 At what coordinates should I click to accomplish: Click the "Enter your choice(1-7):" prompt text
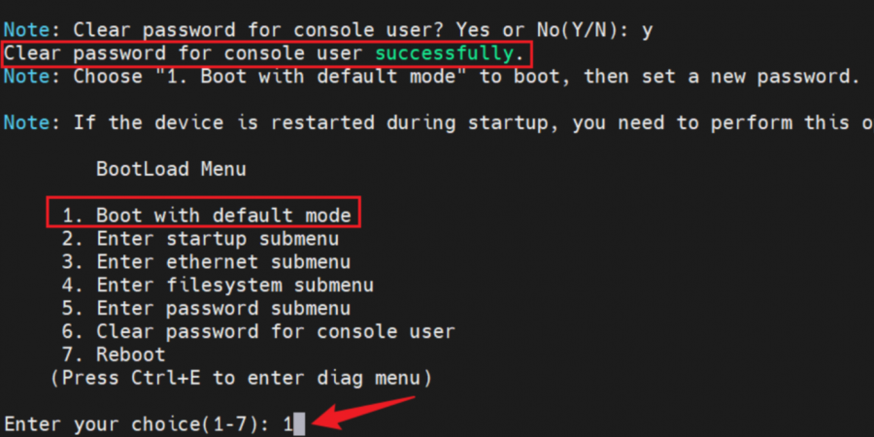137,424
